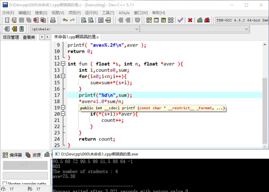The height and width of the screenshot is (192, 269).
Task: Toggle the Shorten compiler paths checkbox
Action: pyautogui.click(x=5, y=183)
